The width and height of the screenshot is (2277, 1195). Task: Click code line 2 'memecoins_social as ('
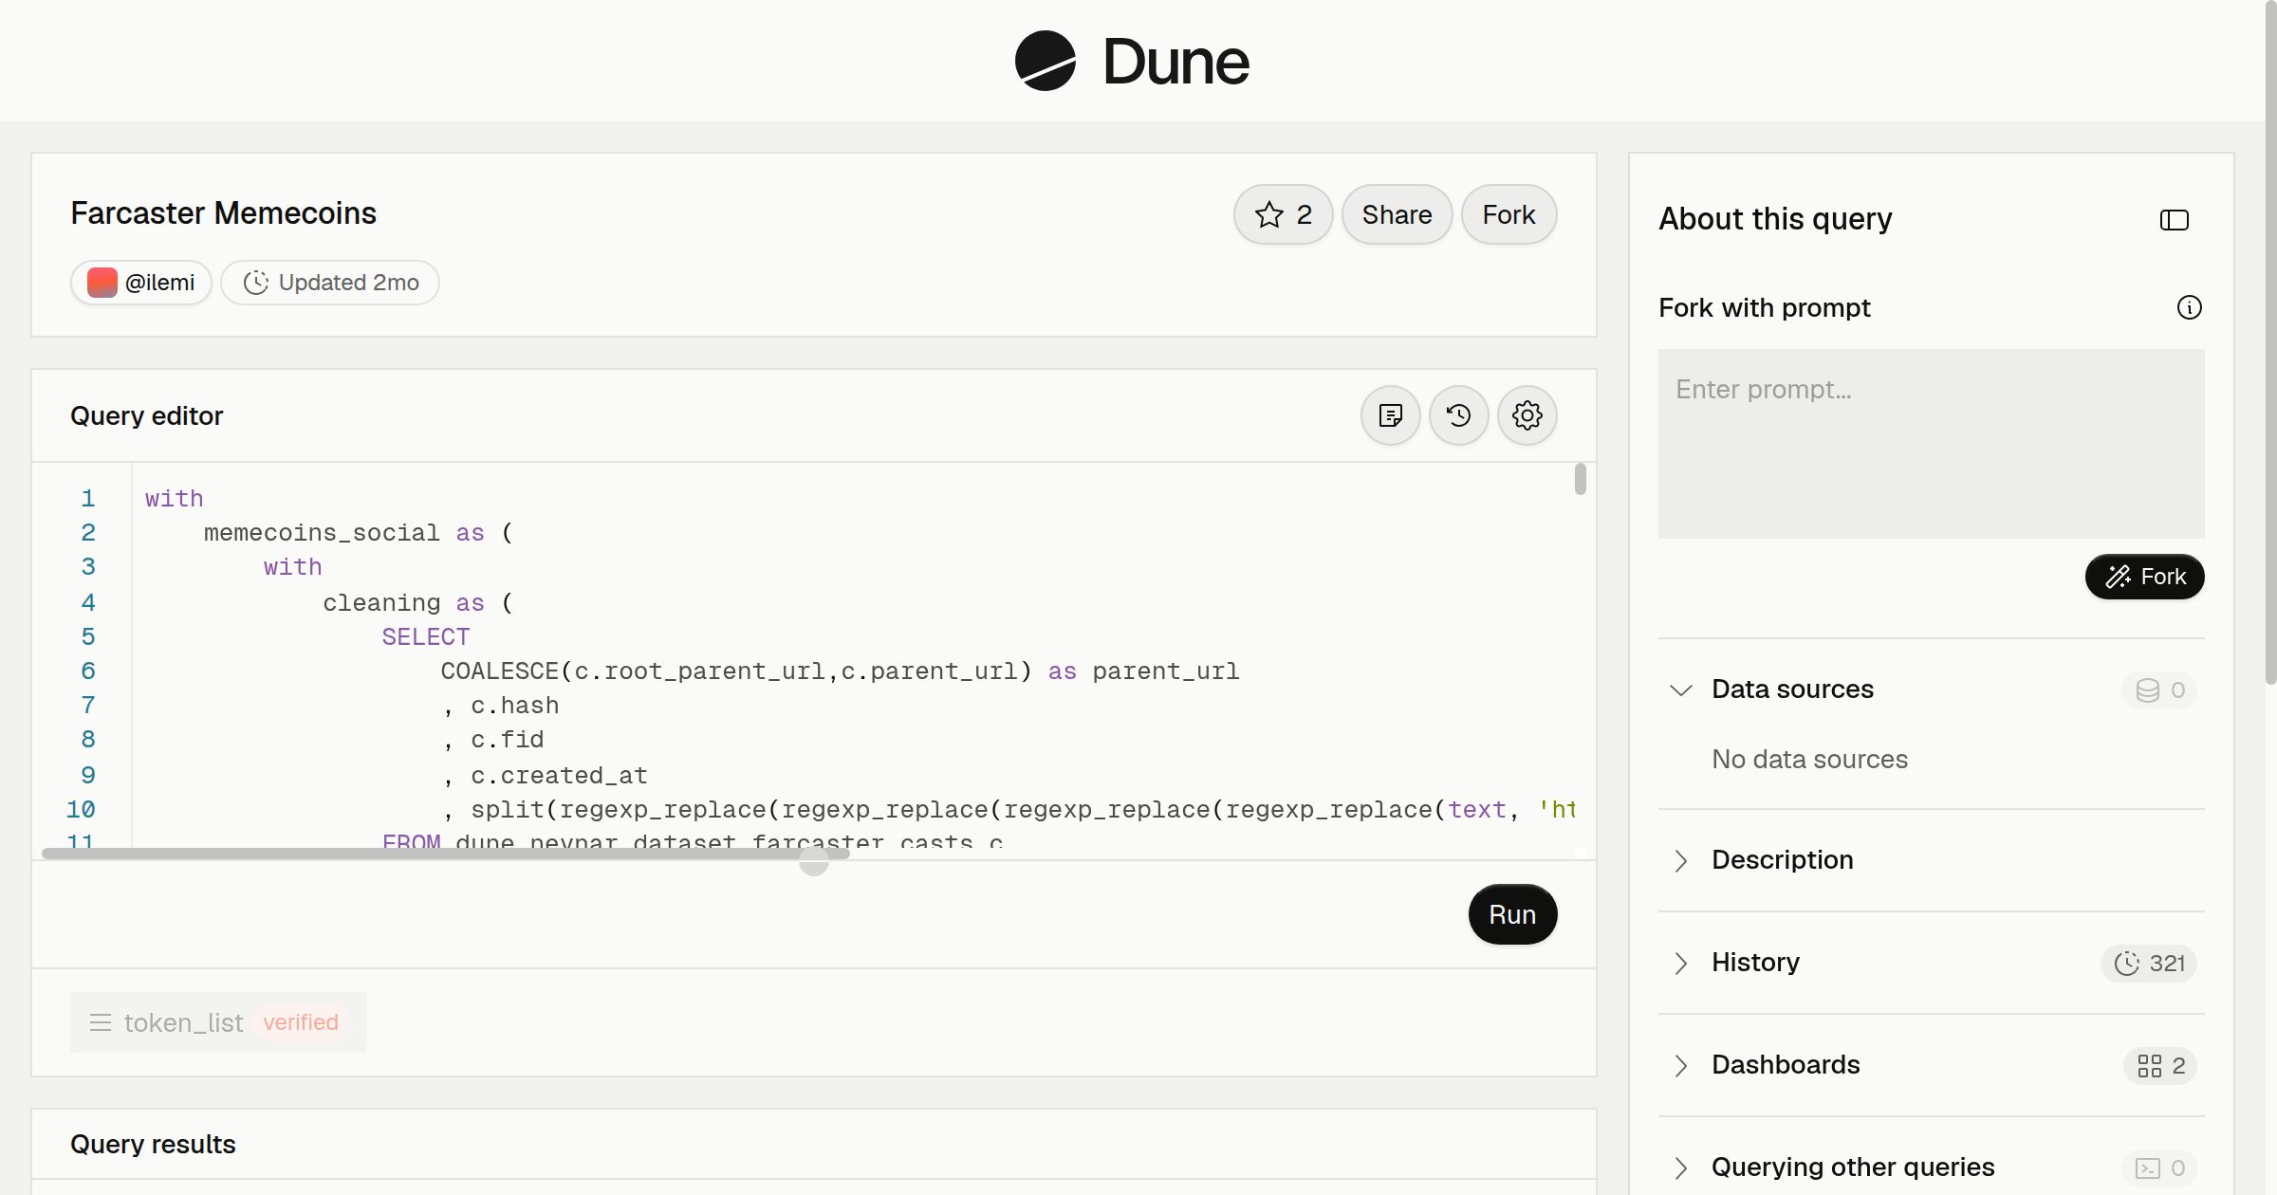point(359,533)
